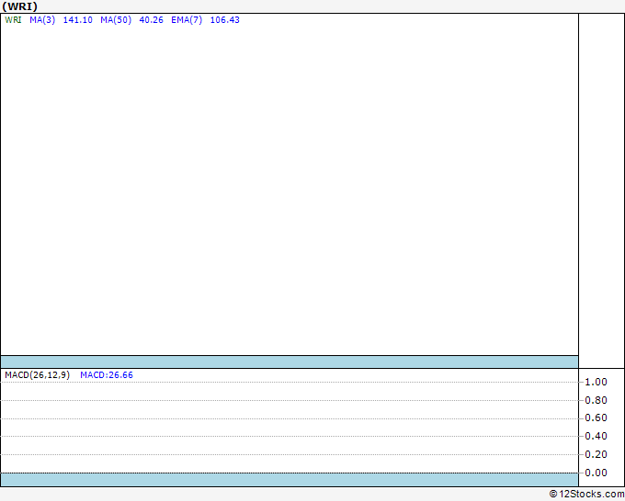The height and width of the screenshot is (501, 625).
Task: Click the 0.20 axis label
Action: 596,454
